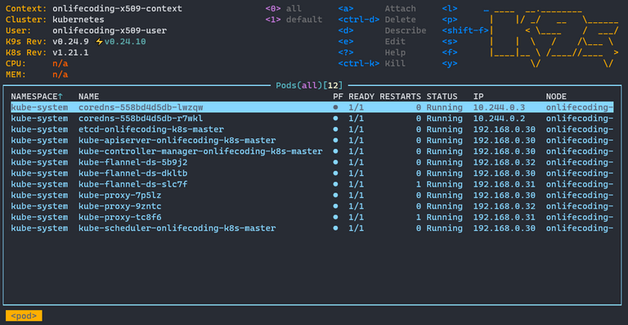Viewport: 628px width, 325px height.
Task: Click the port-forward dot in the etcd row
Action: (335, 129)
